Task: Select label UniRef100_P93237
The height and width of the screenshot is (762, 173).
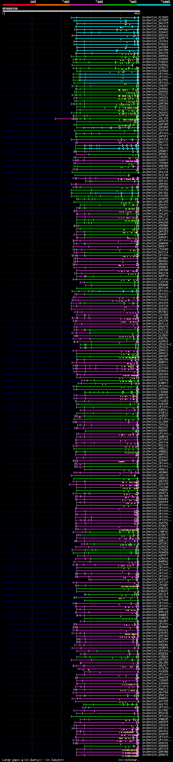Action: [155, 95]
